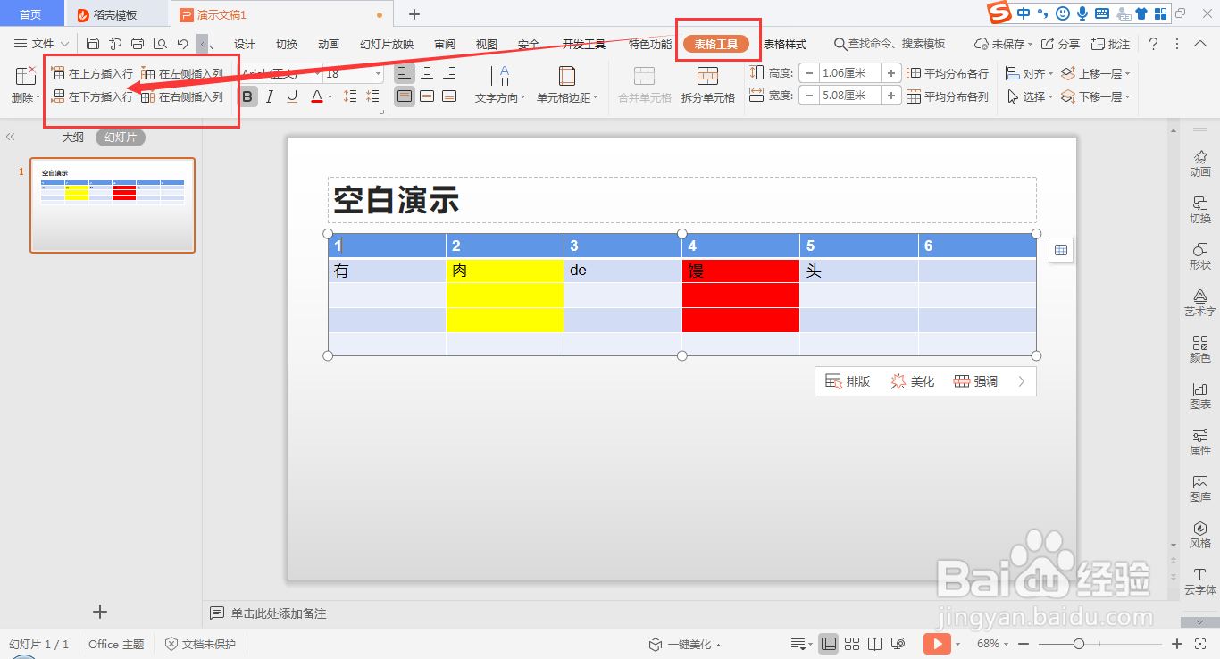Distribute columns evenly (平均分布各列)
The height and width of the screenshot is (659, 1220).
point(948,97)
